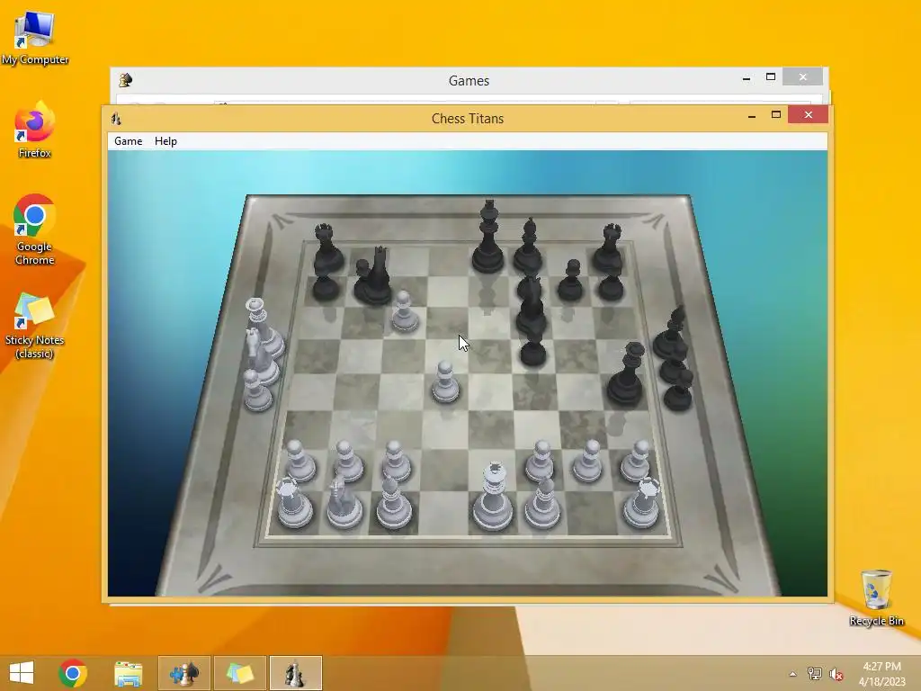The height and width of the screenshot is (691, 921).
Task: Open File Explorer from the taskbar
Action: 128,673
